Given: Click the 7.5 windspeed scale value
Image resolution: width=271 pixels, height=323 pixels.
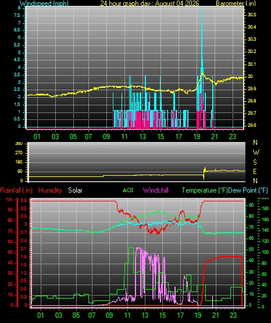Looking at the screenshot, I should (17, 16).
